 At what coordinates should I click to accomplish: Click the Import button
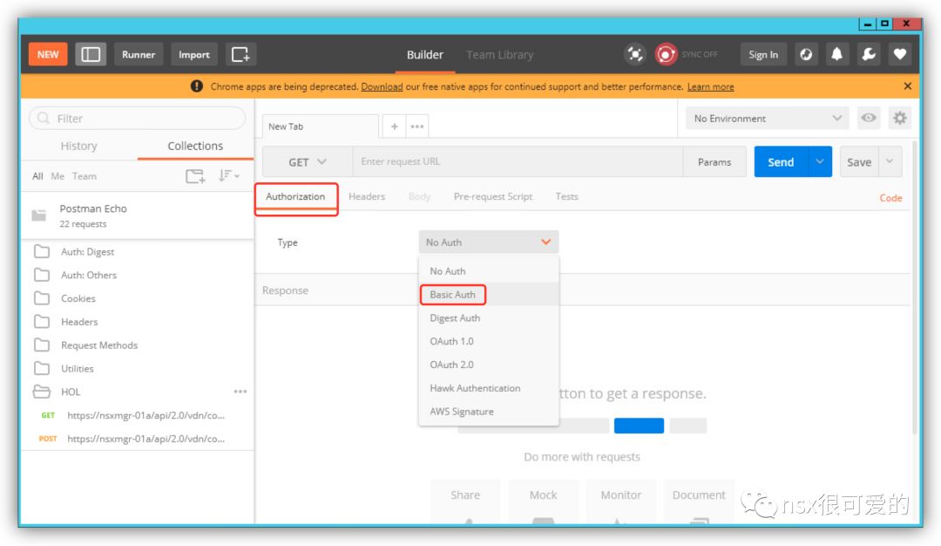193,55
